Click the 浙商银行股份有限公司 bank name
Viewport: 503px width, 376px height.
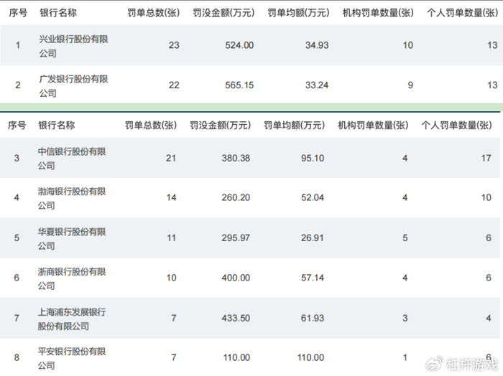click(72, 278)
